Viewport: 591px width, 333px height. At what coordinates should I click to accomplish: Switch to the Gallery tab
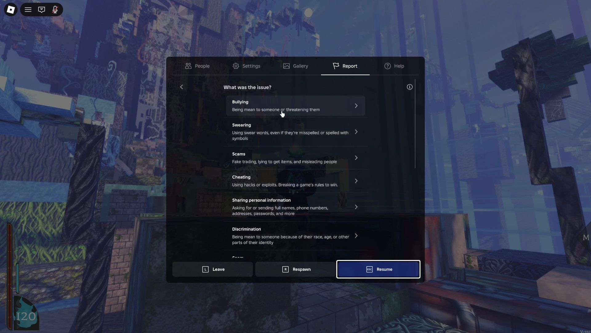tap(295, 66)
